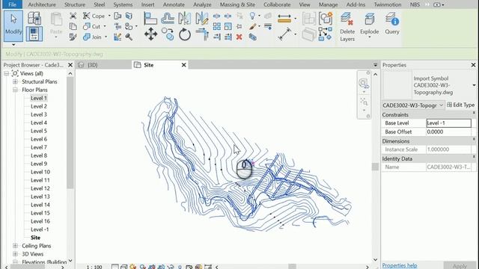Click the Cope tool
Viewport: 479px width, 269px height.
pyautogui.click(x=94, y=16)
